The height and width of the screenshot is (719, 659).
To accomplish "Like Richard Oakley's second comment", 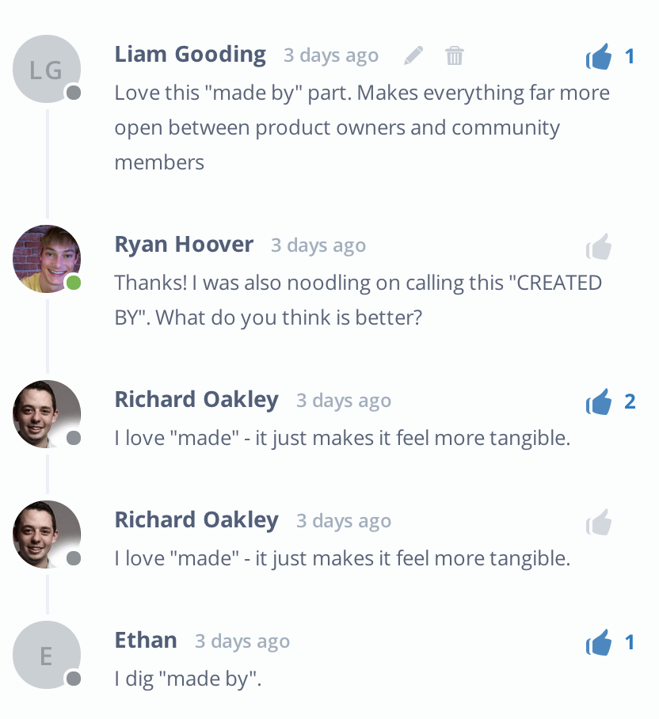I will click(599, 522).
